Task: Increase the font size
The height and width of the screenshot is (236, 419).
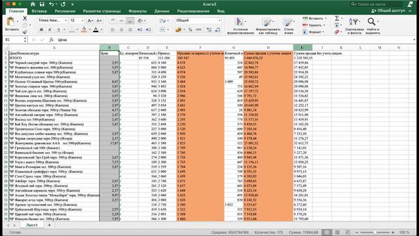Action: [x=90, y=20]
